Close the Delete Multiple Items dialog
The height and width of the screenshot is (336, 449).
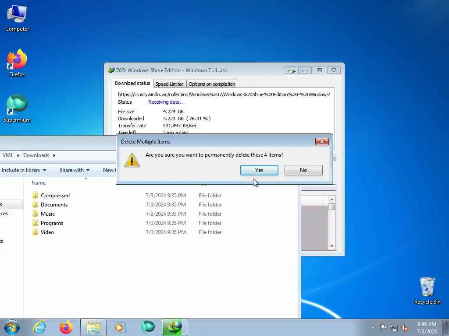point(322,141)
